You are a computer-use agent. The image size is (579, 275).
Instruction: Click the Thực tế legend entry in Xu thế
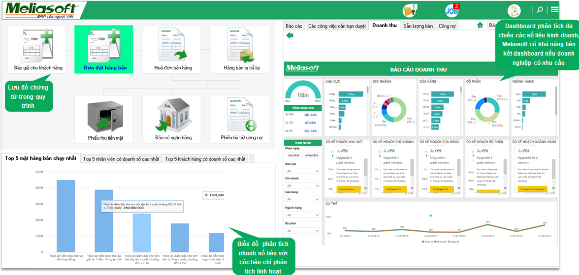pyautogui.click(x=428, y=242)
